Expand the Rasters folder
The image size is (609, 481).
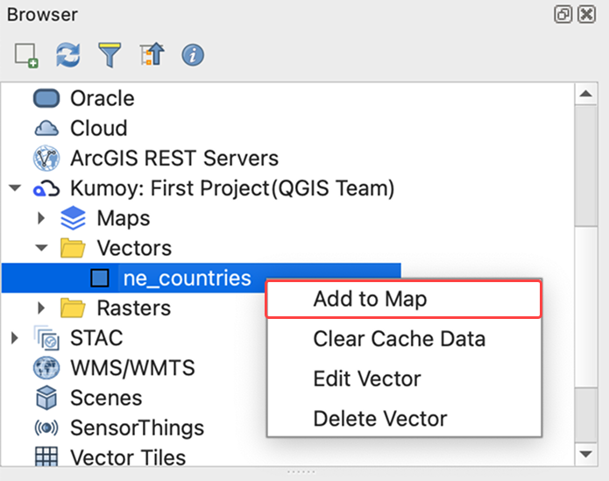[x=41, y=308]
